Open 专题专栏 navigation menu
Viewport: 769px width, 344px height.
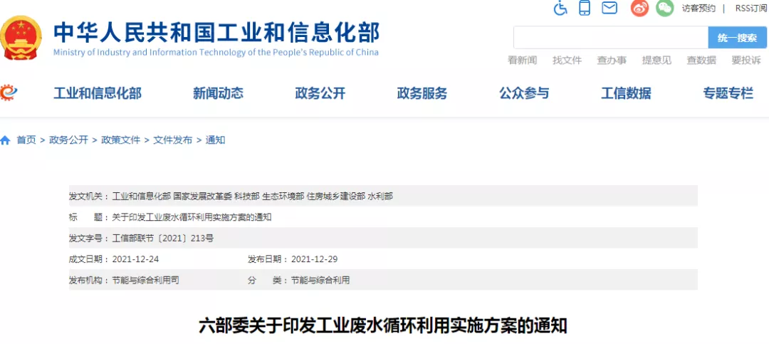728,93
